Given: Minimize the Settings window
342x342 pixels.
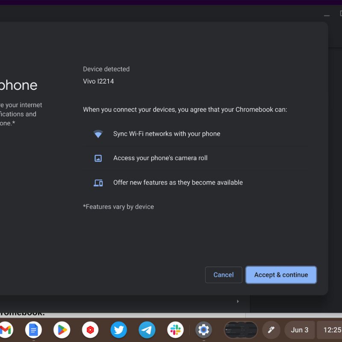Looking at the screenshot, I should (x=327, y=15).
